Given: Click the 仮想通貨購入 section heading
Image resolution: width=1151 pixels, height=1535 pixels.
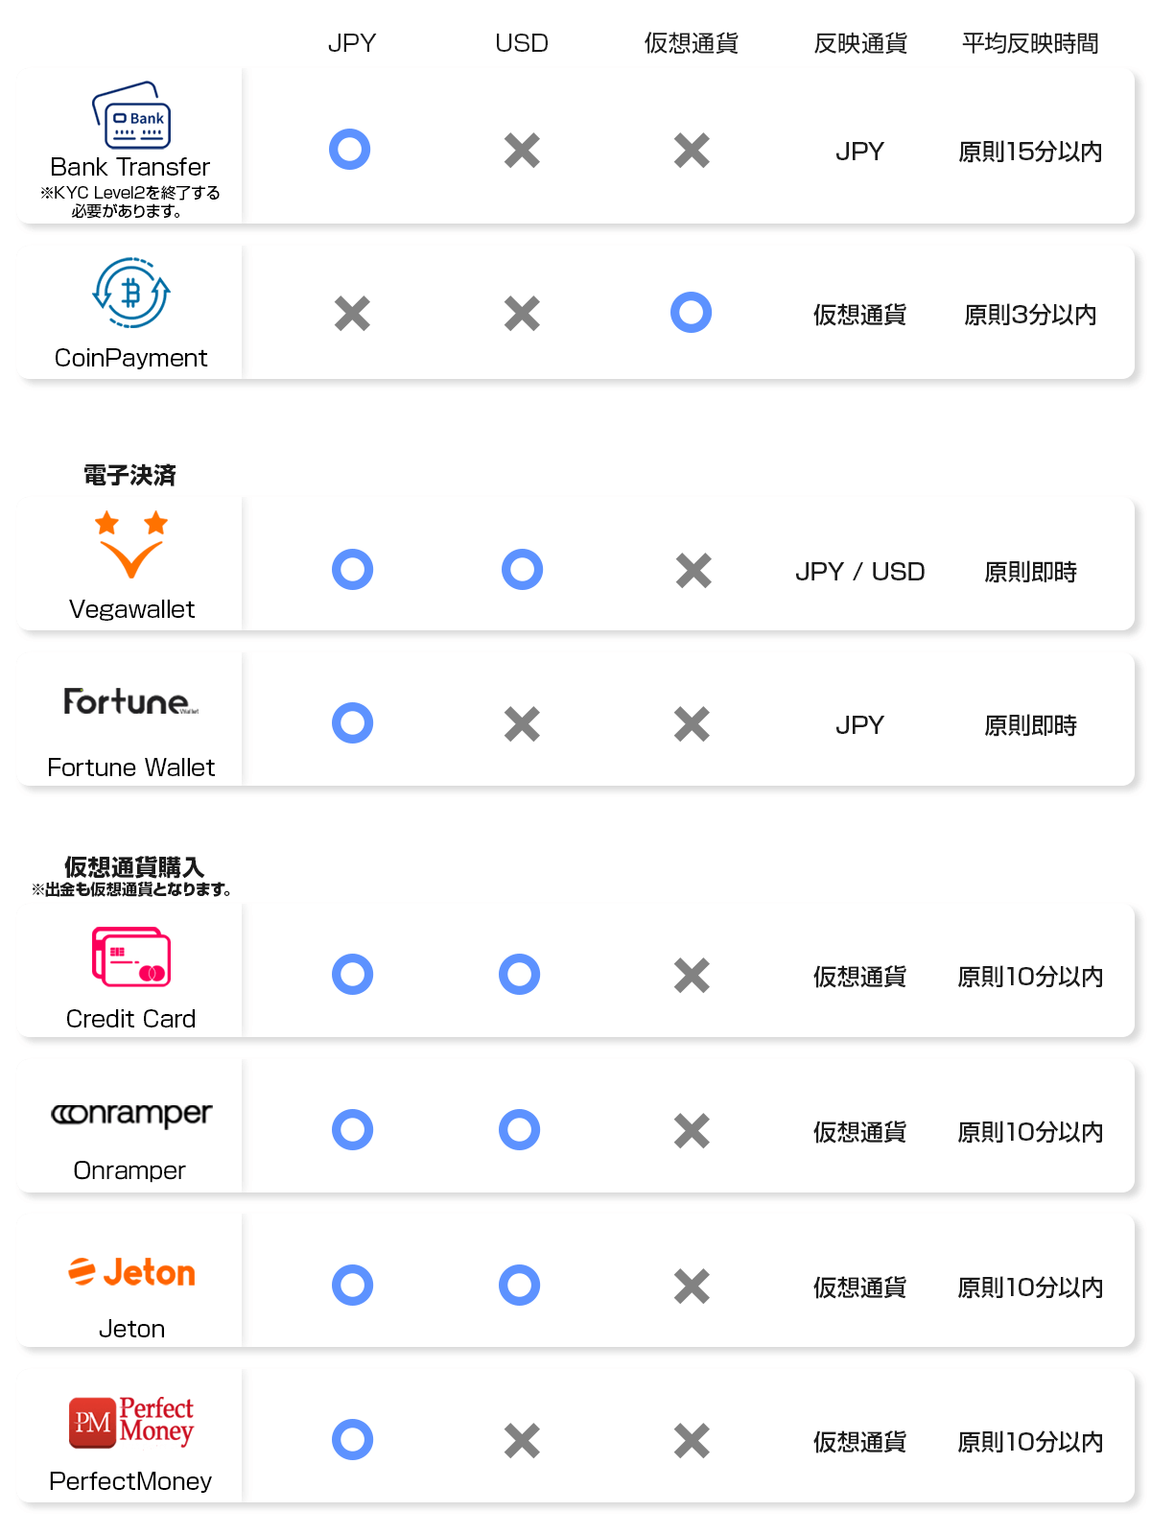Looking at the screenshot, I should coord(134,867).
